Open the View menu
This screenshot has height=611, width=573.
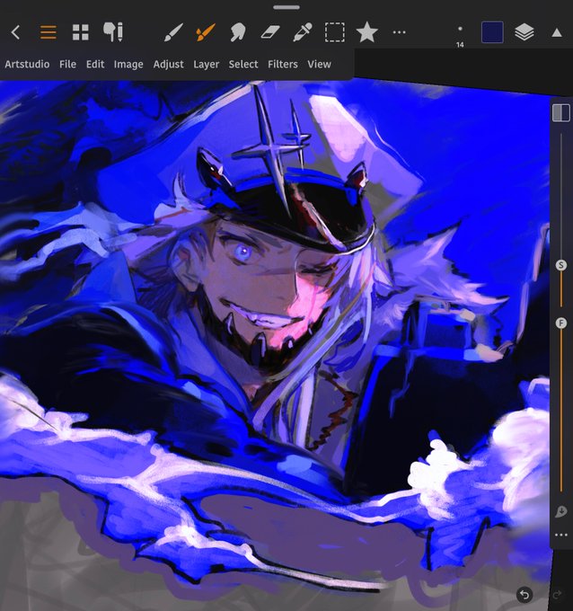coord(319,64)
